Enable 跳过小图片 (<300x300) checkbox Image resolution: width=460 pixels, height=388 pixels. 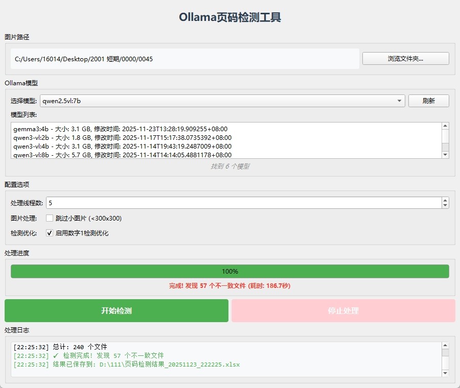coord(50,218)
